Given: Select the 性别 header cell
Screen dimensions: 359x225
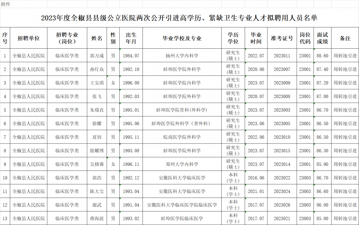Looking at the screenshot, I should pyautogui.click(x=113, y=38).
